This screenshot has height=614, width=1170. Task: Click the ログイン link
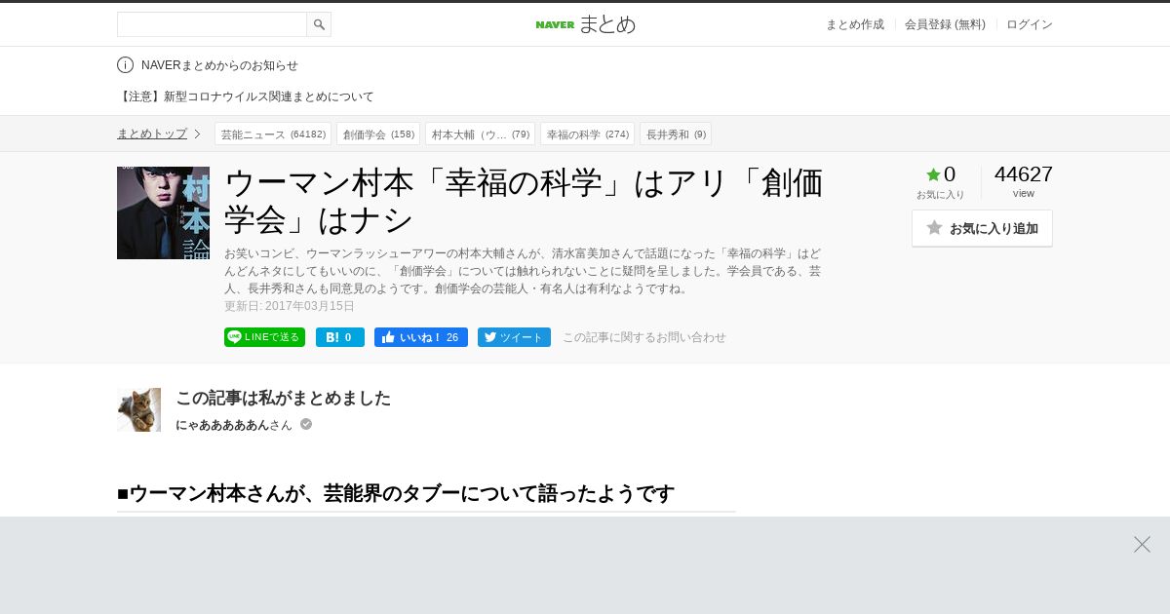click(1030, 24)
